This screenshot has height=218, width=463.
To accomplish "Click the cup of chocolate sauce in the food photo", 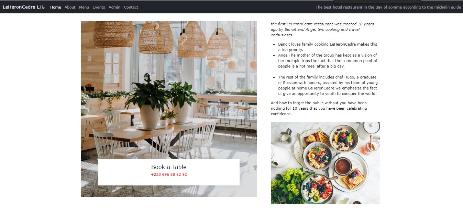I will click(x=343, y=167).
